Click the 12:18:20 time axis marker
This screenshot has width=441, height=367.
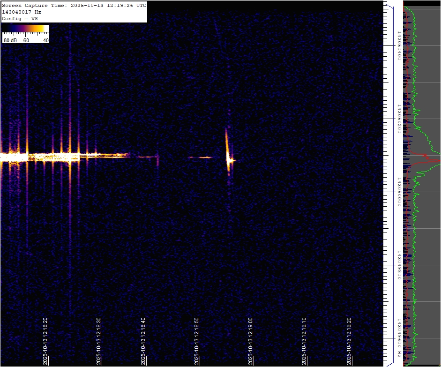point(45,341)
